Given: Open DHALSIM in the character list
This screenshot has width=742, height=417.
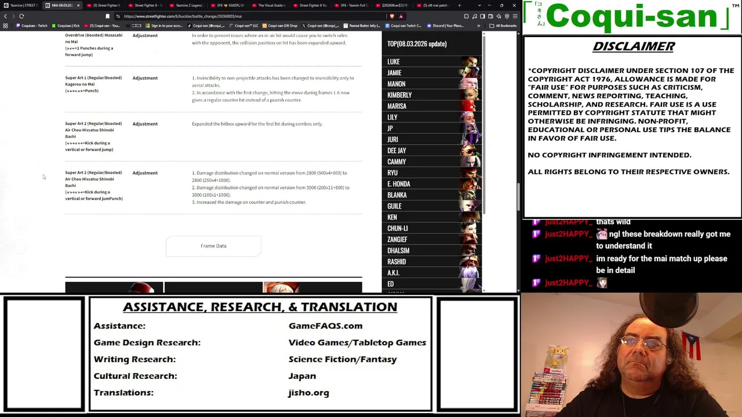Looking at the screenshot, I should tap(431, 251).
